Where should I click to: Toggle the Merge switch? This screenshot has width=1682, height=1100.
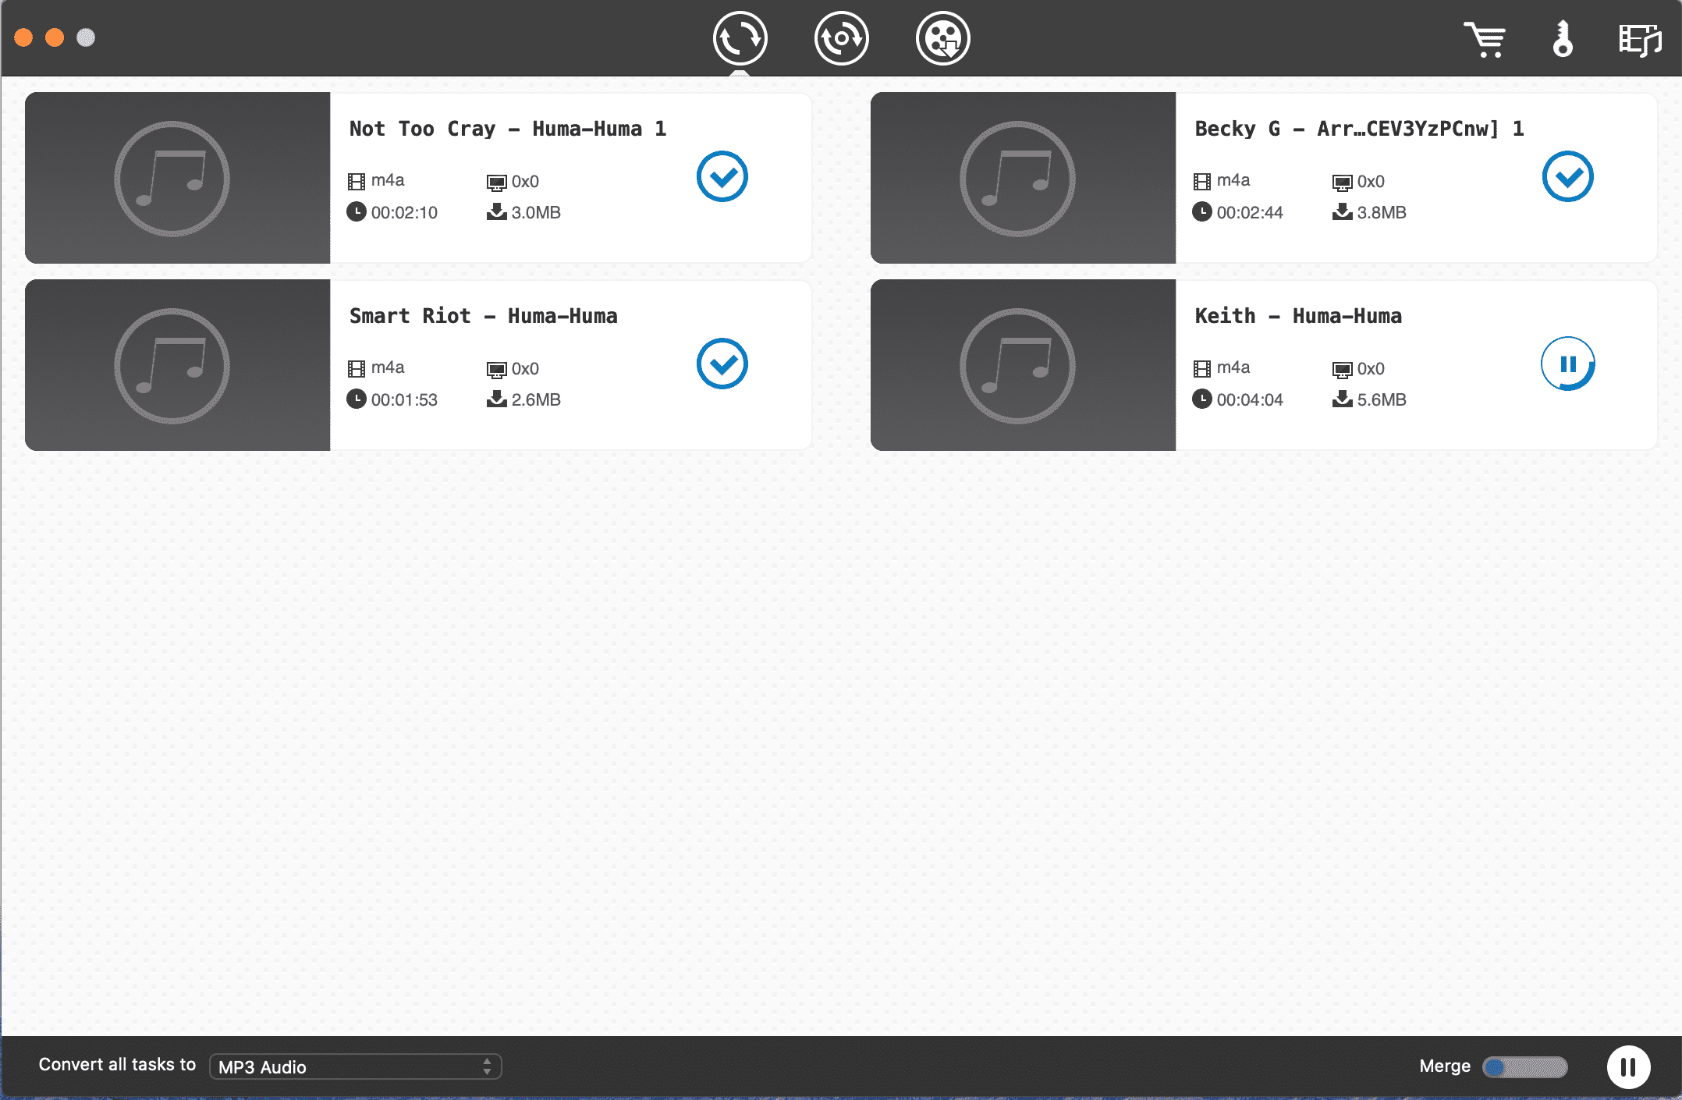1524,1066
